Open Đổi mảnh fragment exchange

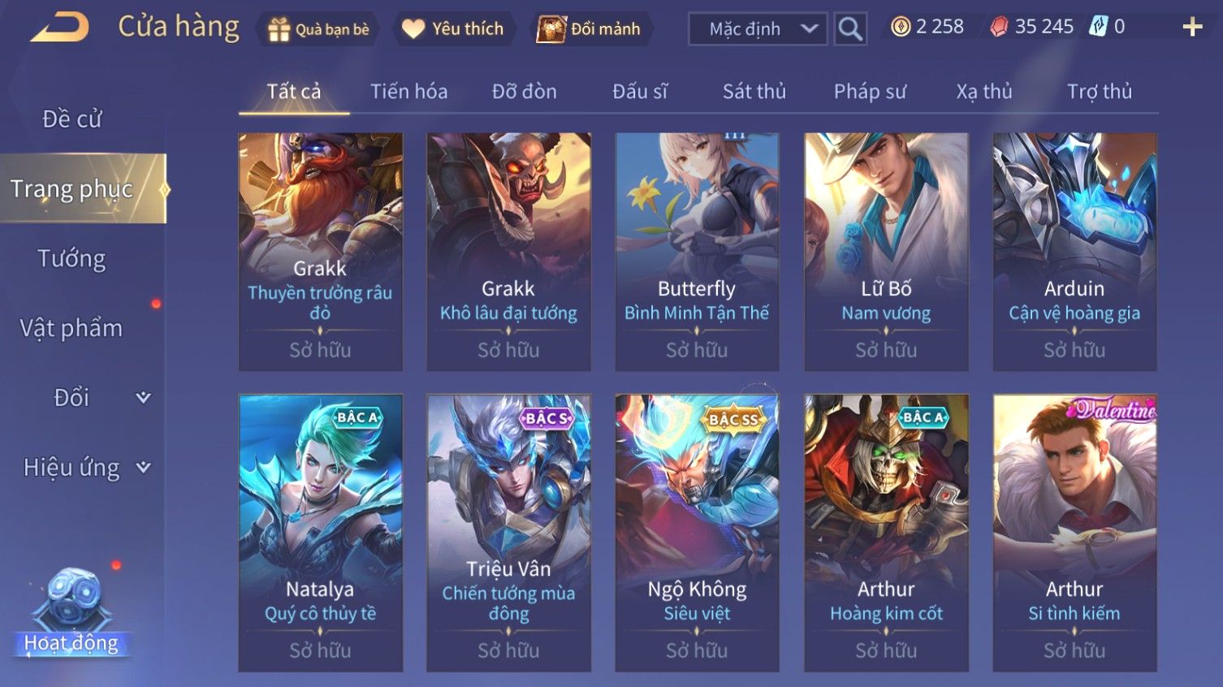pyautogui.click(x=590, y=29)
